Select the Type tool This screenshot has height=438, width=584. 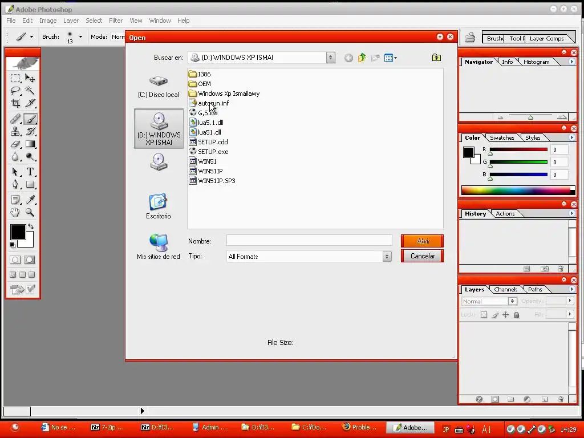(30, 172)
